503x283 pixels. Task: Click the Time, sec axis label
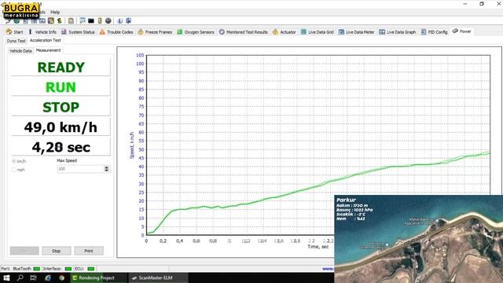pyautogui.click(x=318, y=246)
